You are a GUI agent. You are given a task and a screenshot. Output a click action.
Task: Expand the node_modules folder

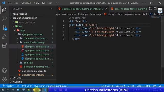[27, 22]
